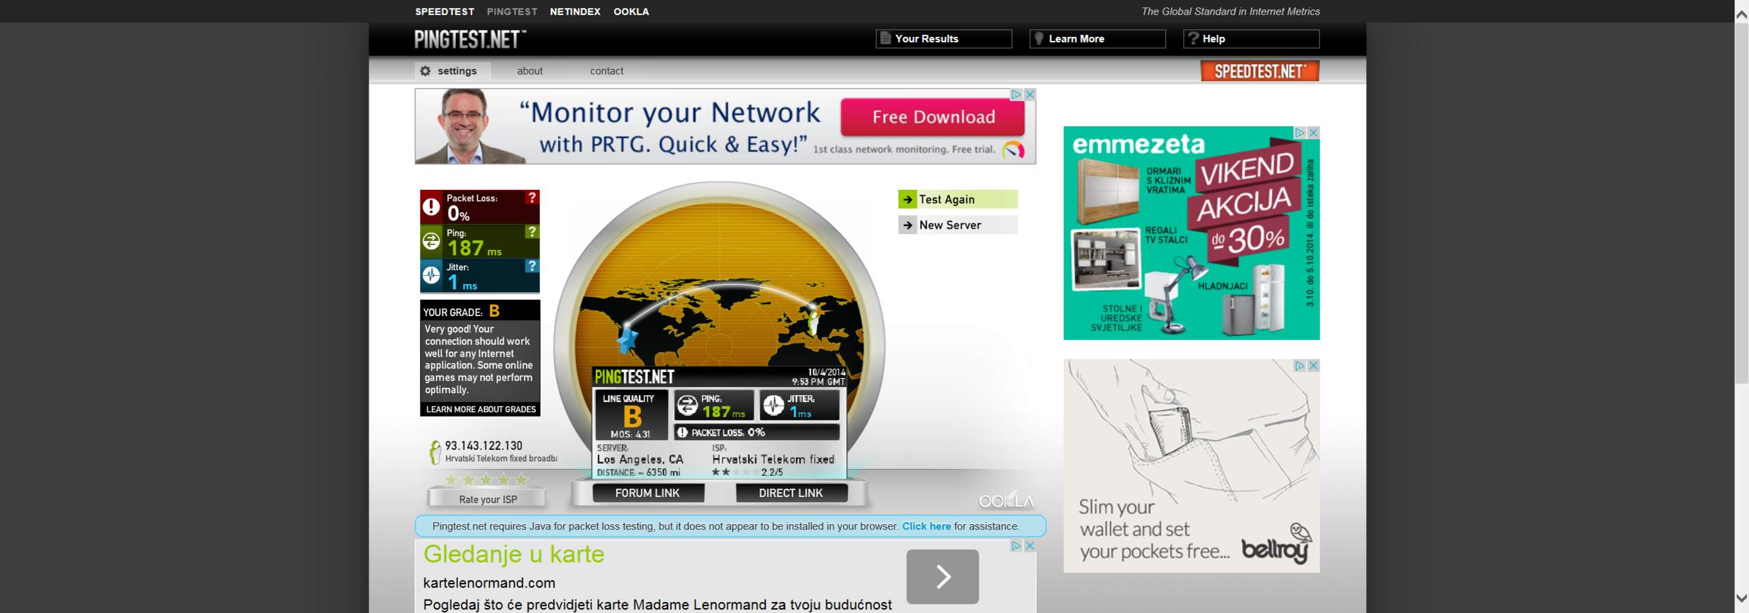Click the Ping question mark help
1749x613 pixels.
[x=532, y=231]
